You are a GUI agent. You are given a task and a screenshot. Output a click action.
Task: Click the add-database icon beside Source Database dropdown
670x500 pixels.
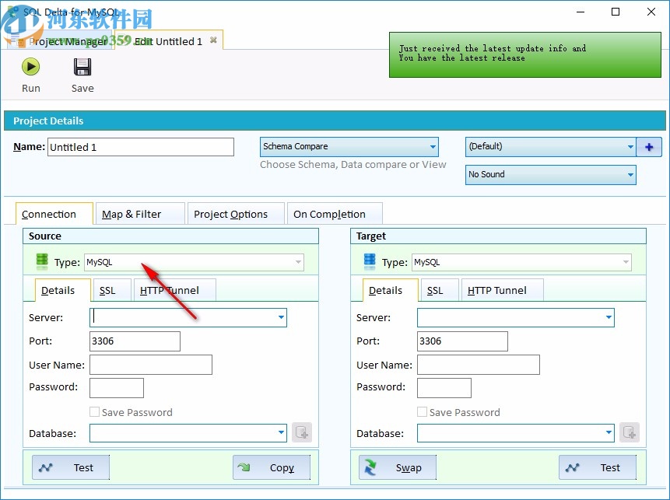pos(302,432)
